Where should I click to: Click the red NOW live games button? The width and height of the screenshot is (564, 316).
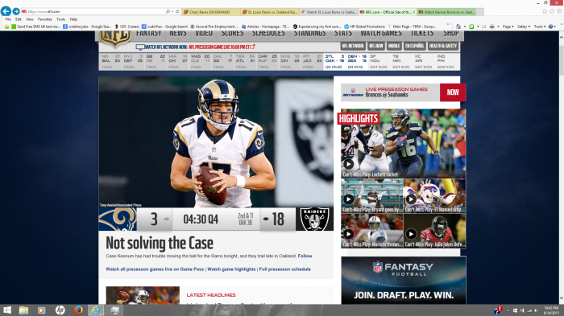point(453,92)
